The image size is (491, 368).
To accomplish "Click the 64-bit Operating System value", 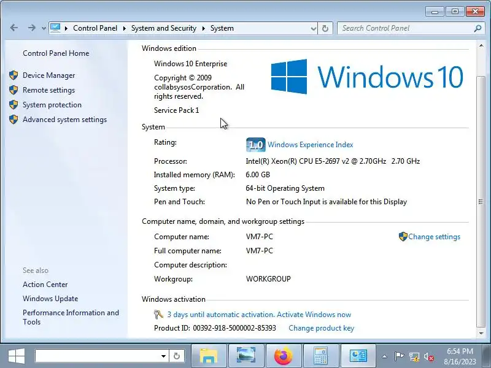I will [285, 188].
